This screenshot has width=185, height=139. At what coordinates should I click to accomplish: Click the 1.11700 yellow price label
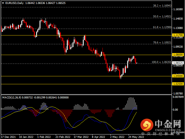(178, 35)
